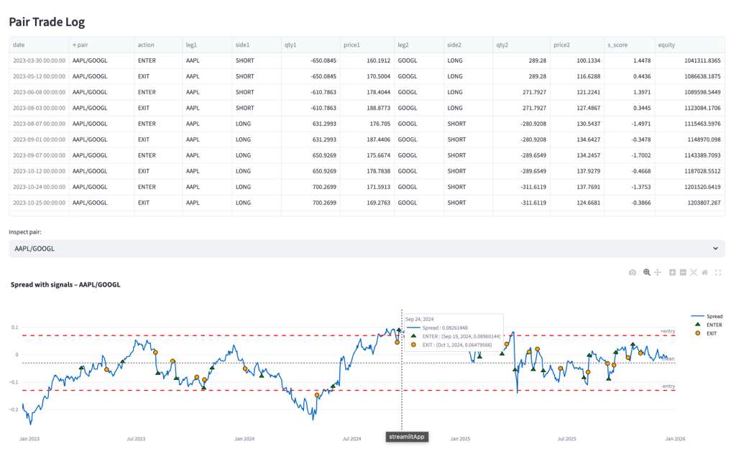Image resolution: width=736 pixels, height=459 pixels.
Task: Select the Zoom tool in chart toolbar
Action: [647, 272]
